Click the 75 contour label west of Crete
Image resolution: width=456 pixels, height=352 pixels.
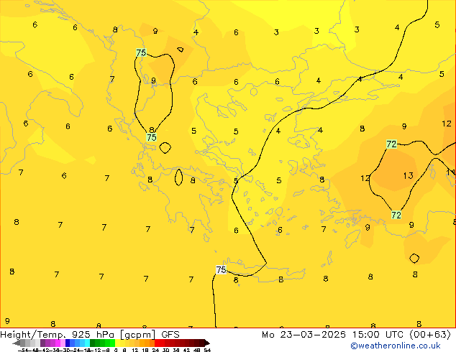click(221, 270)
